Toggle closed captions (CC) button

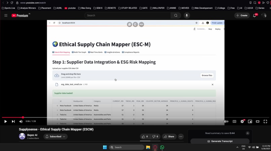coord(234,121)
